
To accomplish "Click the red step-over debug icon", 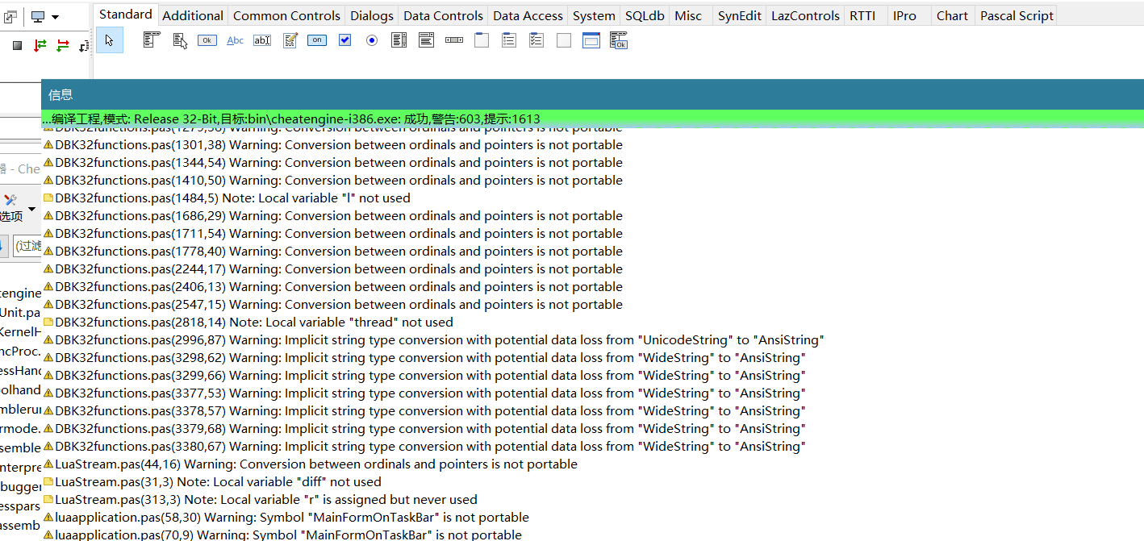I will point(40,46).
